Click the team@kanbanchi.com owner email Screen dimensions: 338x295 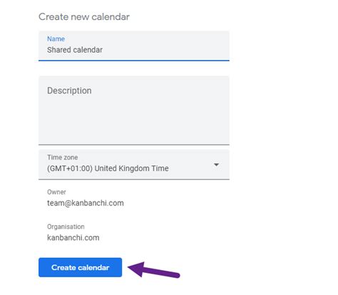pyautogui.click(x=86, y=203)
